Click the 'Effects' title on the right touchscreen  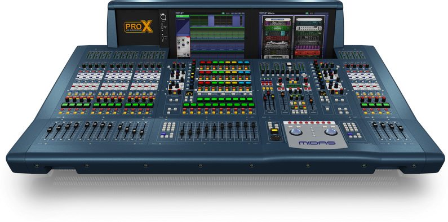[272, 13]
